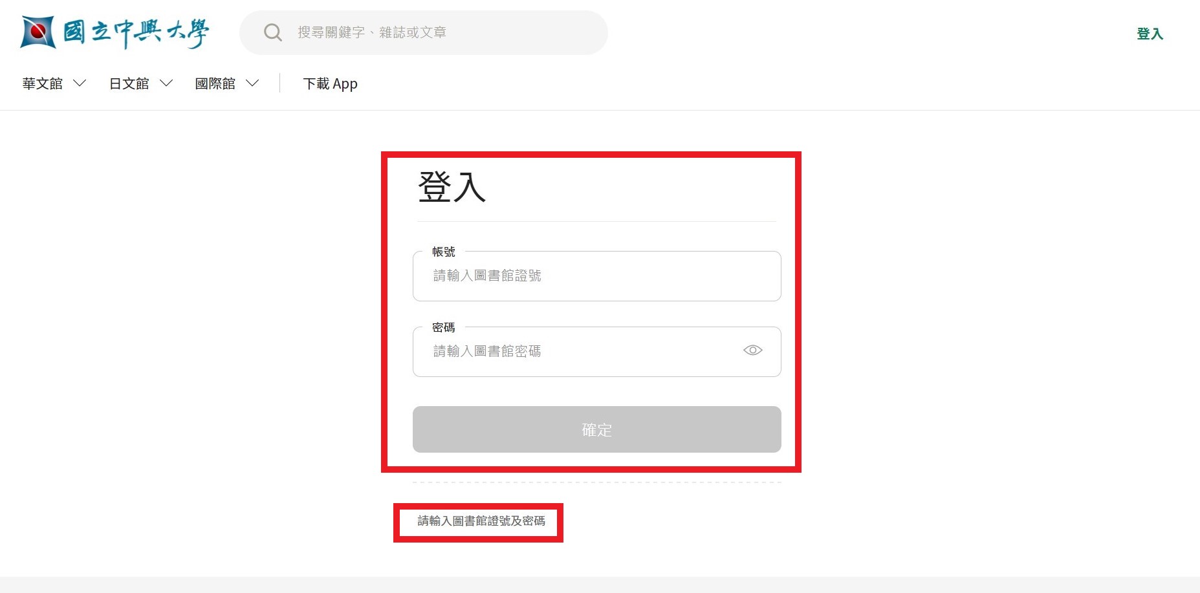Expand the 華文館 dropdown chevron
The image size is (1200, 593).
(x=80, y=83)
